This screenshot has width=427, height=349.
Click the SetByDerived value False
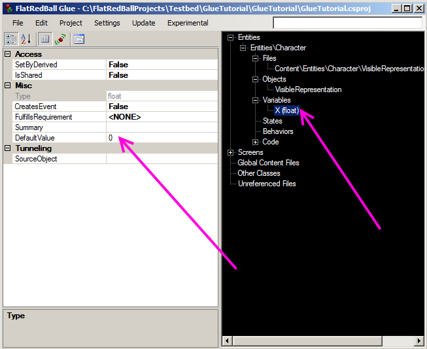point(162,65)
